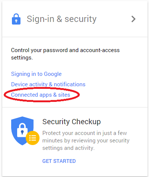The image size is (149, 177).
Task: Open Device activity & notifications link
Action: click(48, 84)
